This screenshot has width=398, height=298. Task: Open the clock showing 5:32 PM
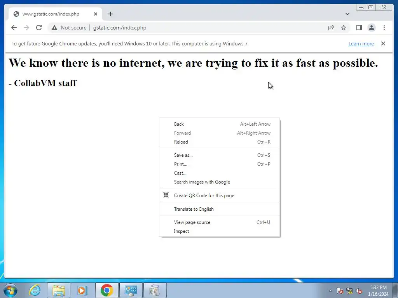[378, 291]
